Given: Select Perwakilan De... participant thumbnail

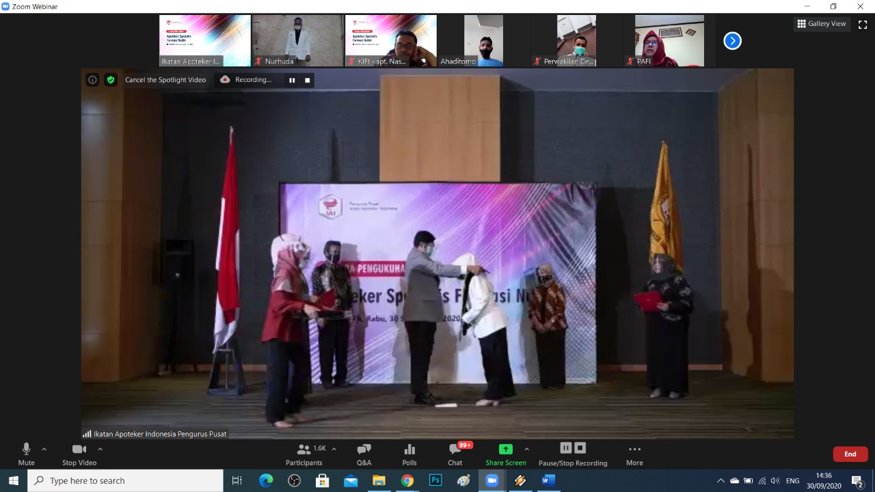Looking at the screenshot, I should pos(577,41).
